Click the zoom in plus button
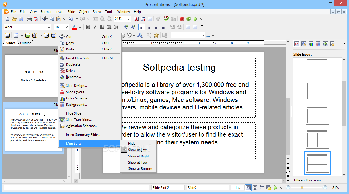Screen dimensions: 349x194 pos(325,187)
